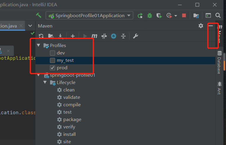Collapse the springboot-profile01 project node
226x145 pixels.
tap(38, 75)
